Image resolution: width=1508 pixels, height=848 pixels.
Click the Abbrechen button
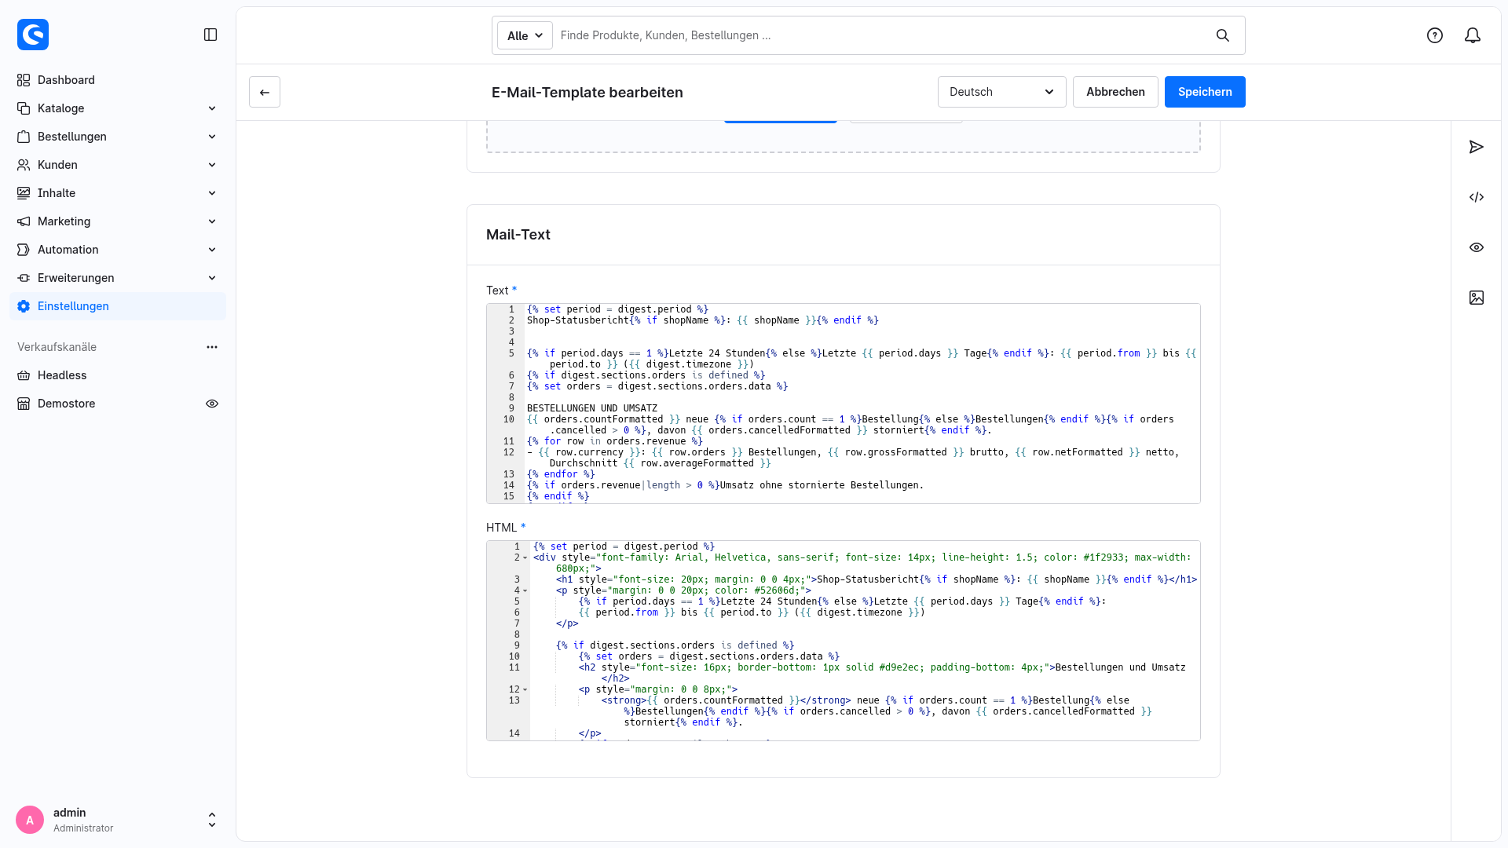click(1115, 92)
